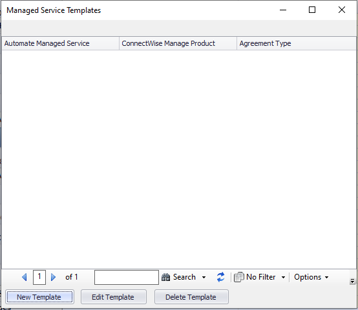Viewport: 358px width, 310px height.
Task: Open the toolbar overflow arrow at right edge
Action: coord(352,281)
